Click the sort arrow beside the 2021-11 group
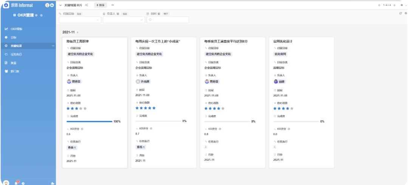 [x=77, y=32]
